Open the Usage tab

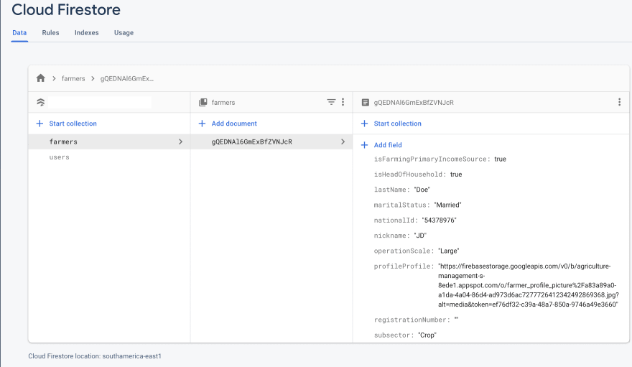[124, 32]
